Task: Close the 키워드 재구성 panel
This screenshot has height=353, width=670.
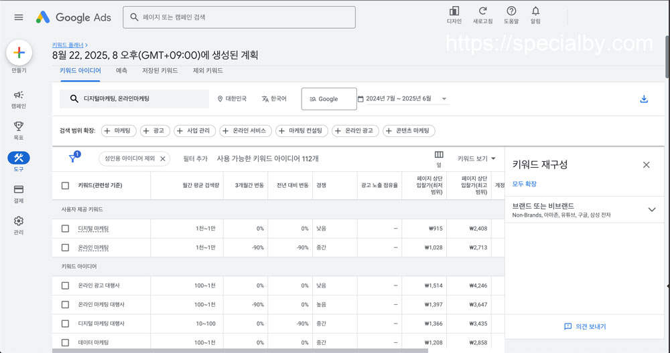Action: point(646,164)
